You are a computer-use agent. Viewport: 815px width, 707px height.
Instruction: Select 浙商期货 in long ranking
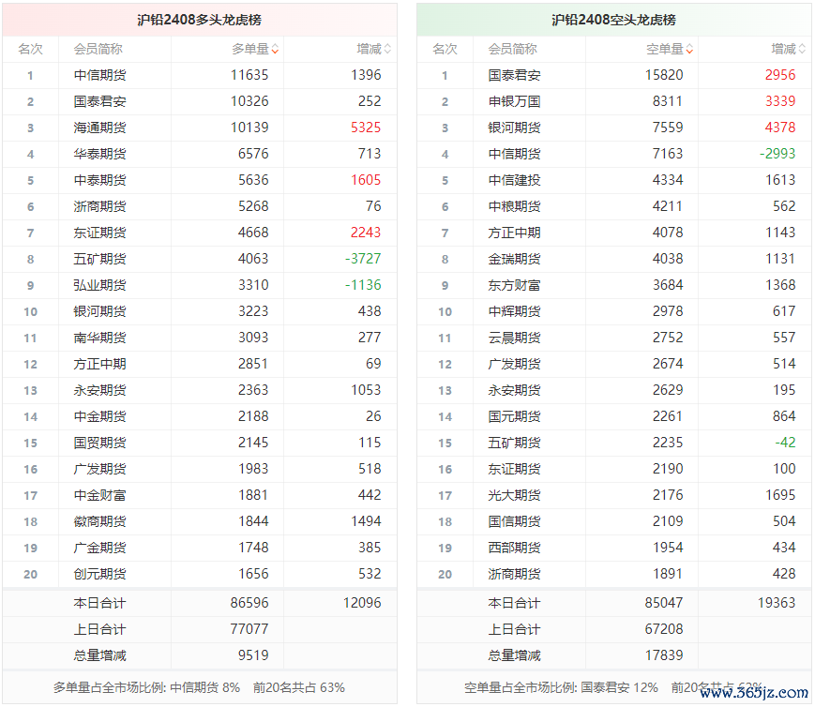point(99,206)
